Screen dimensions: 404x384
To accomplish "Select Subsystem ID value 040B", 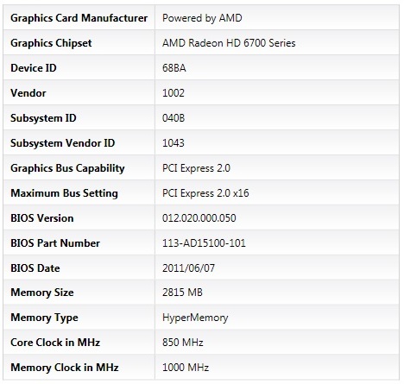I will (174, 118).
